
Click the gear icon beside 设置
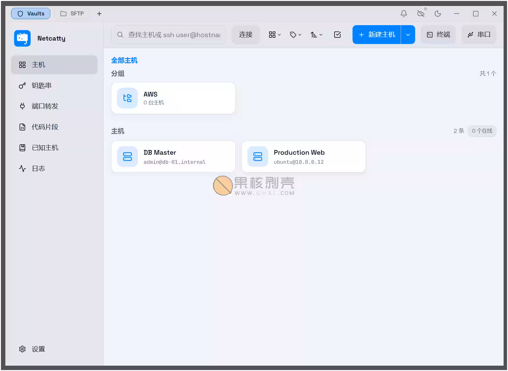(x=22, y=349)
